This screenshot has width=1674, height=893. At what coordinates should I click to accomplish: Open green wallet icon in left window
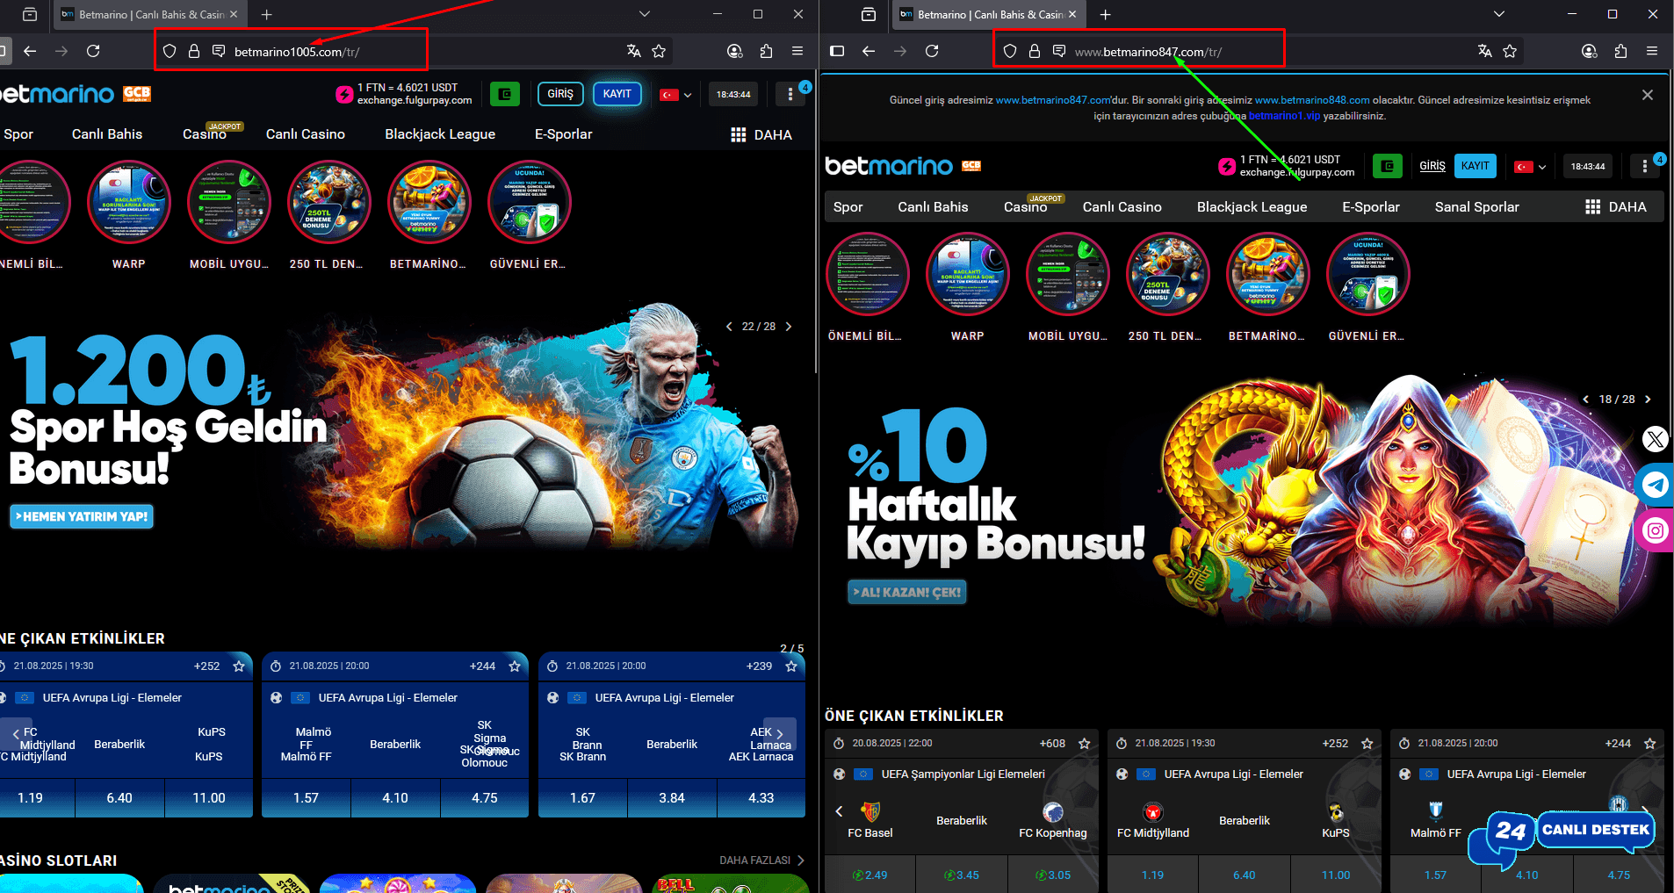tap(504, 94)
